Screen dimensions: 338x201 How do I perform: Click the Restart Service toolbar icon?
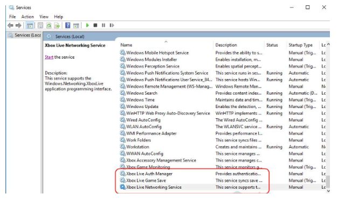point(112,25)
